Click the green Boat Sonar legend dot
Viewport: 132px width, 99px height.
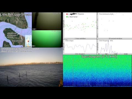pyautogui.click(x=67, y=17)
